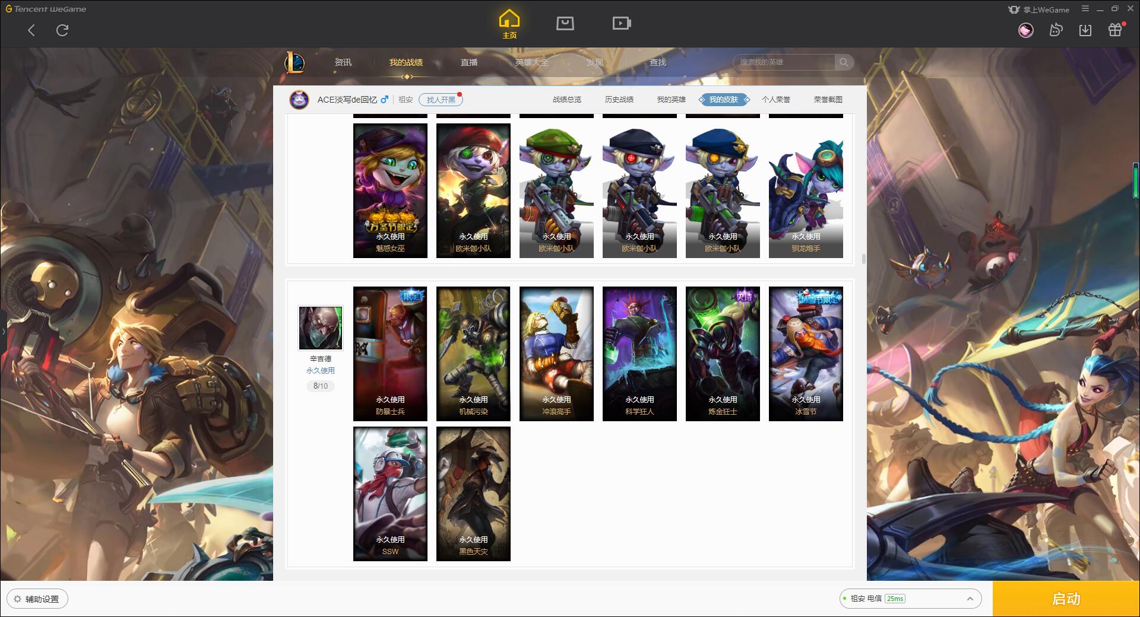Open the 资讯 tab

pyautogui.click(x=343, y=62)
